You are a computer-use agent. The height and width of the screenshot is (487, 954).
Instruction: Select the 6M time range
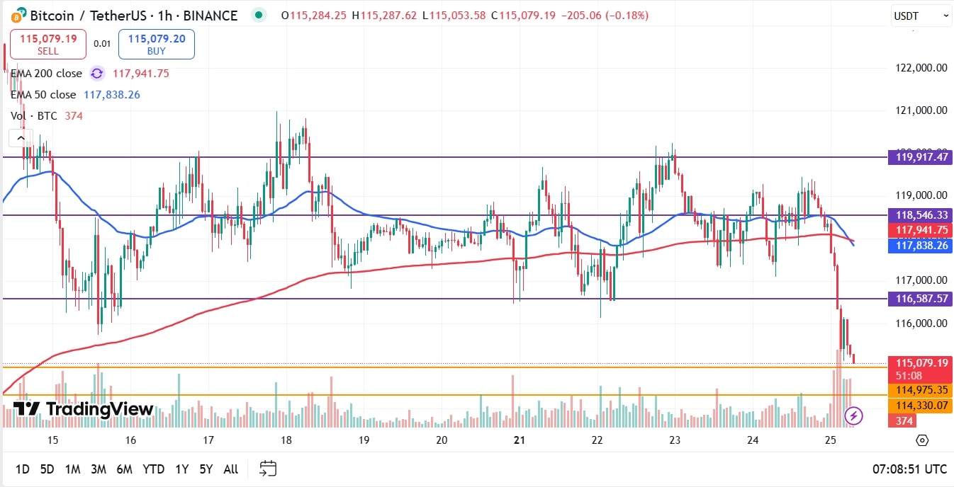[x=124, y=469]
